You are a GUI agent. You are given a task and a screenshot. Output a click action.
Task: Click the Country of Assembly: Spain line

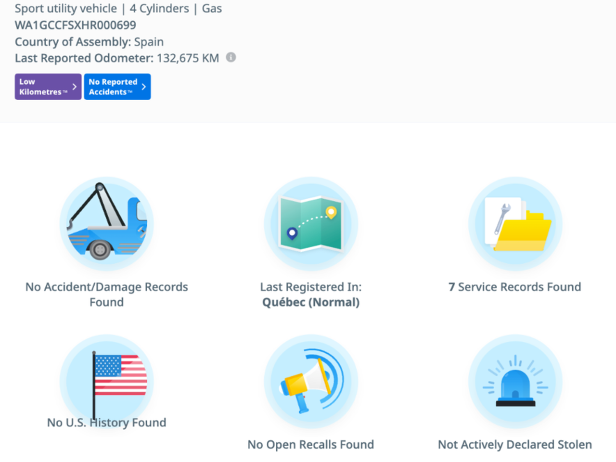point(90,42)
